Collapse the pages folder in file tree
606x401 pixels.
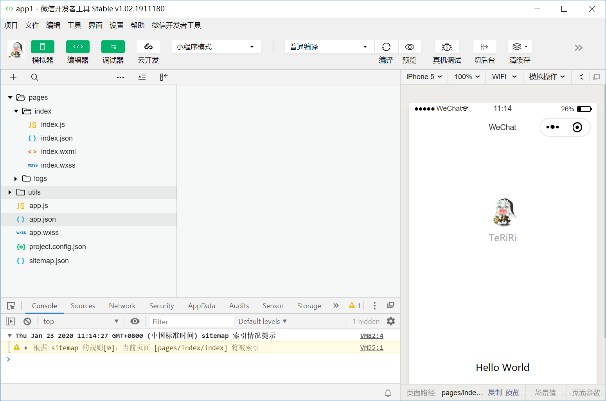[x=10, y=97]
